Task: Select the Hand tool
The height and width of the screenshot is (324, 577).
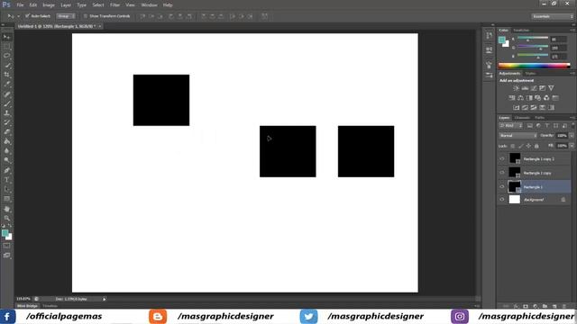Action: pos(6,209)
